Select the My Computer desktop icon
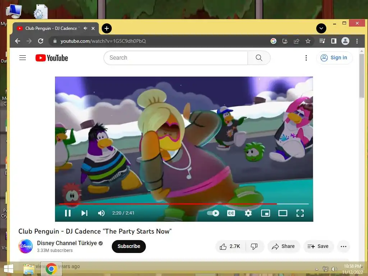The image size is (368, 276). (14, 11)
